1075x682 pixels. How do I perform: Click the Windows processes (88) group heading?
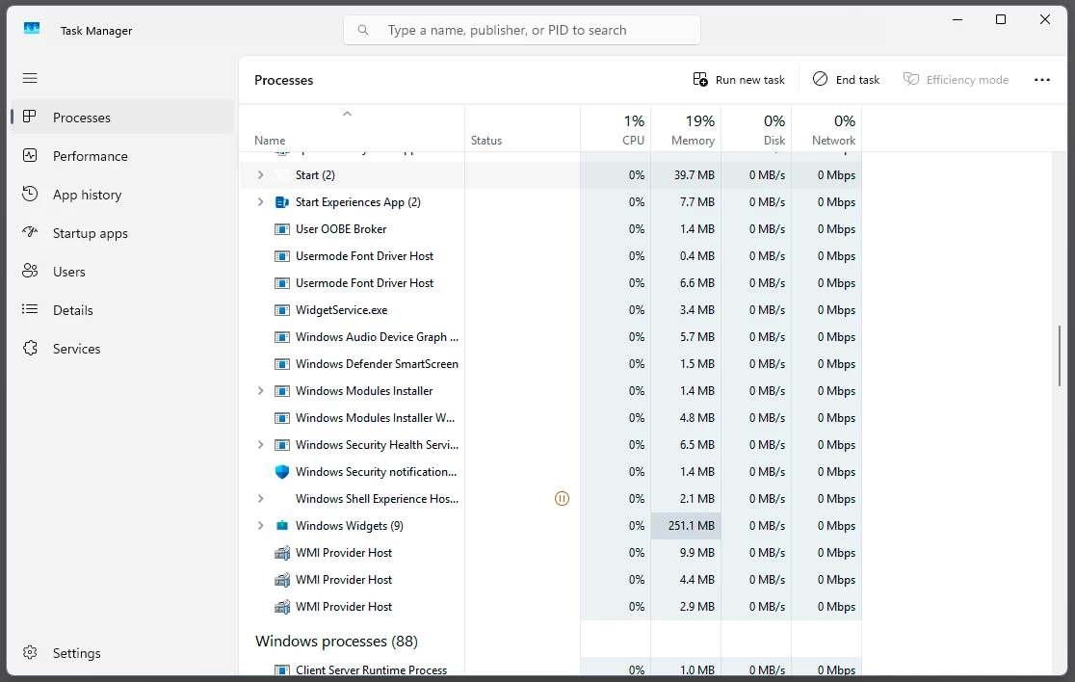(336, 641)
